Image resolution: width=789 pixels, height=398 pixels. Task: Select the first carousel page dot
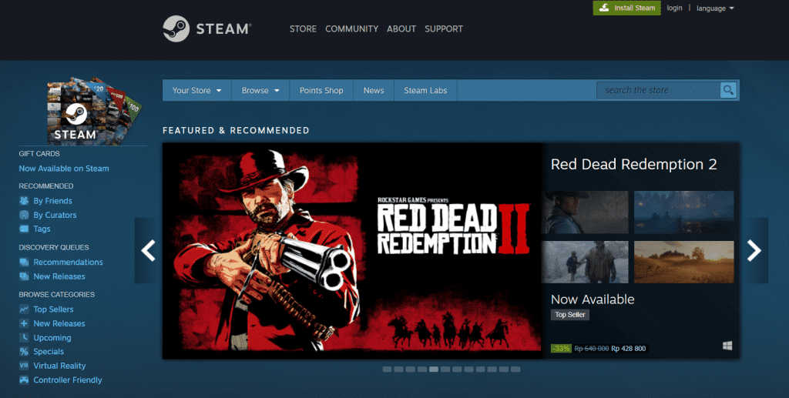(387, 370)
